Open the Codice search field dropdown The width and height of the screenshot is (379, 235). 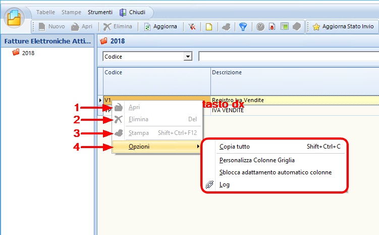[x=188, y=57]
